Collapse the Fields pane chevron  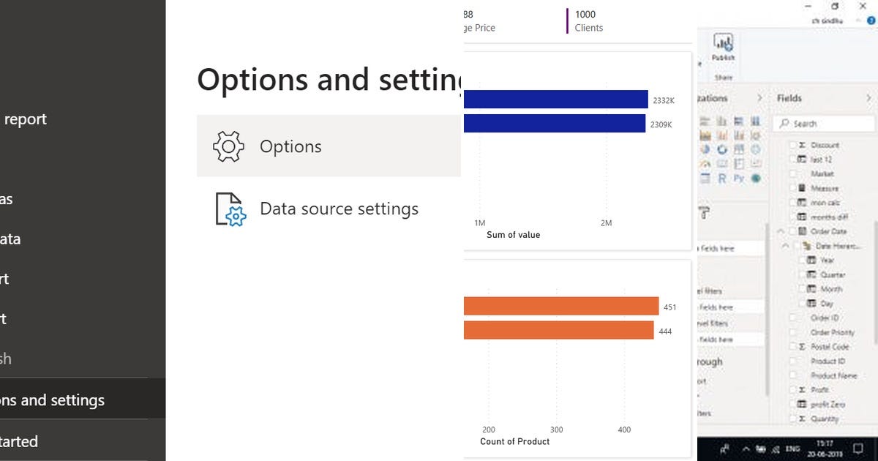coord(871,97)
